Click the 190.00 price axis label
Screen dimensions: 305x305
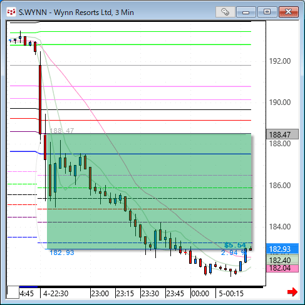coord(280,102)
